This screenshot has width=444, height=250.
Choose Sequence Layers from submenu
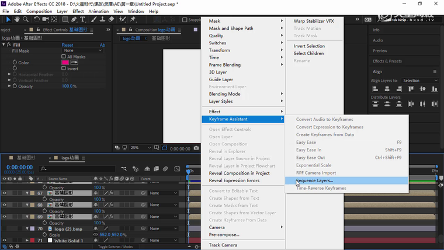315,180
